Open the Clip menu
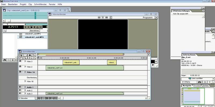Screen dimensions: 215x107 coord(30,4)
